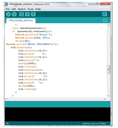Click the line 'delay(1000);'
This screenshot has height=128, width=118.
pyautogui.click(x=28, y=63)
